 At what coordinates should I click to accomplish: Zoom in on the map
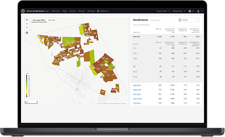click(x=27, y=20)
